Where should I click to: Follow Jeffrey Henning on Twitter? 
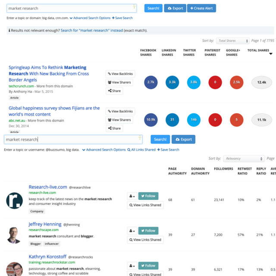tap(148, 231)
